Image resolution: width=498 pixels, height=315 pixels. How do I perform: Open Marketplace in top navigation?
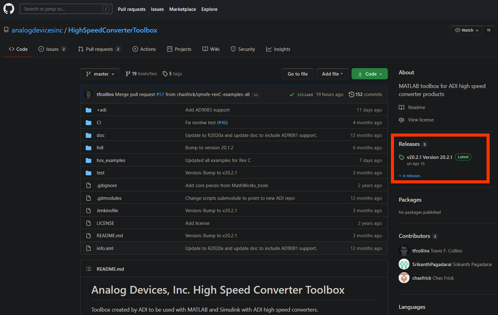tap(183, 9)
